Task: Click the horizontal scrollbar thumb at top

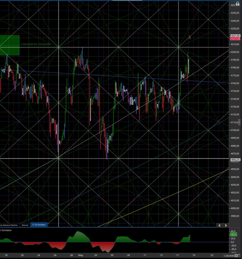Action: click(x=127, y=0)
